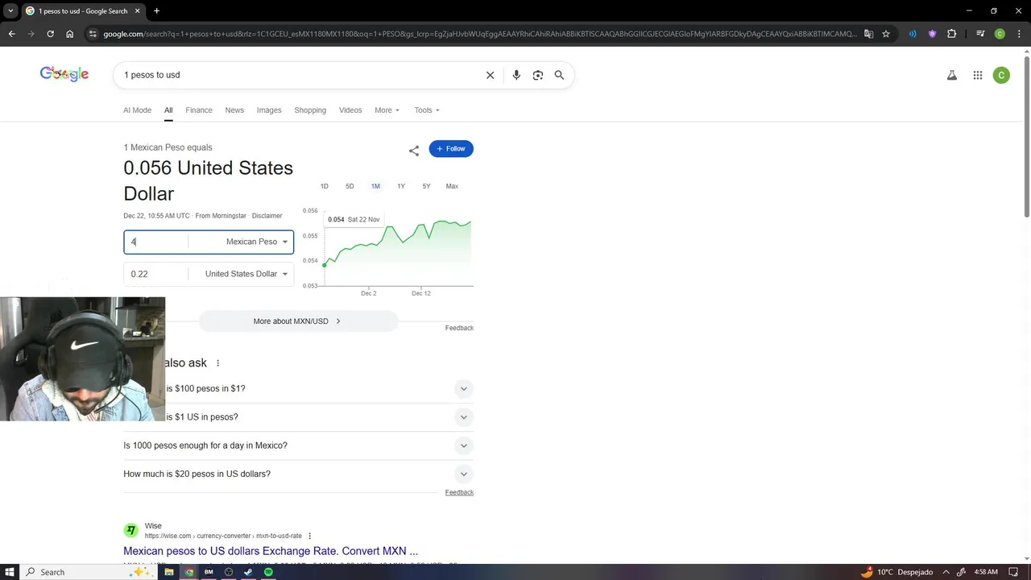Open United States Dollar currency dropdown
Viewport: 1031px width, 580px height.
click(x=246, y=274)
